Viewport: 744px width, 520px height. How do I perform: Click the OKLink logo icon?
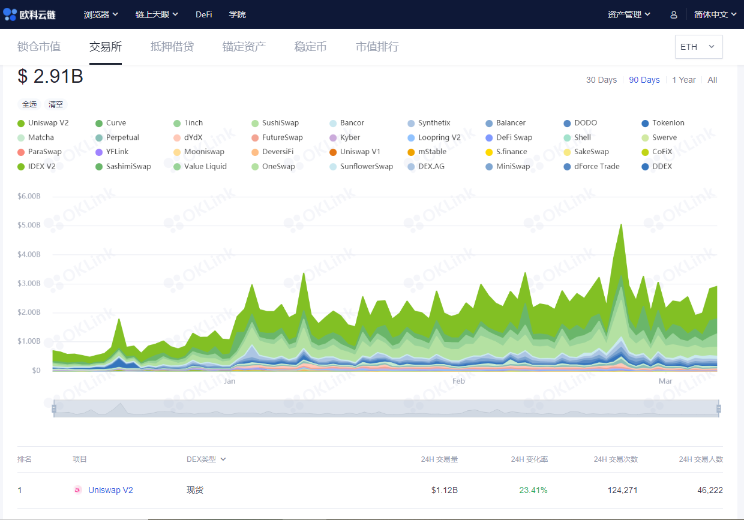pyautogui.click(x=11, y=14)
